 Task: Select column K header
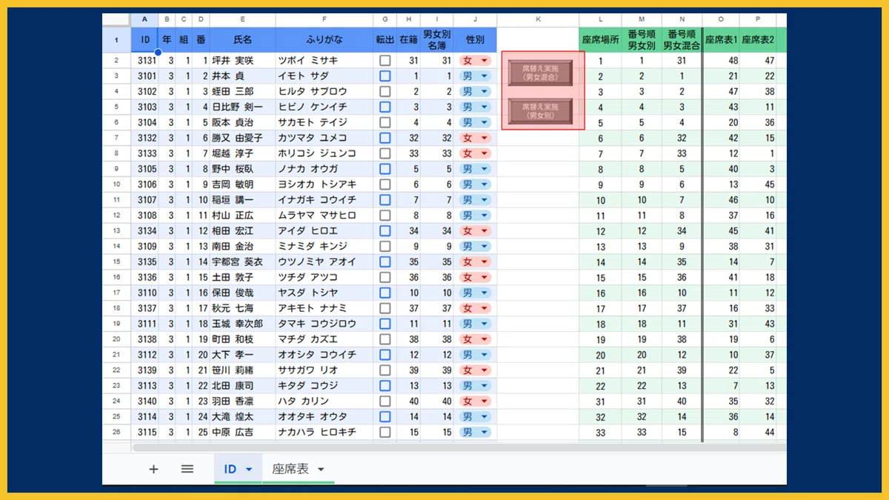(538, 20)
